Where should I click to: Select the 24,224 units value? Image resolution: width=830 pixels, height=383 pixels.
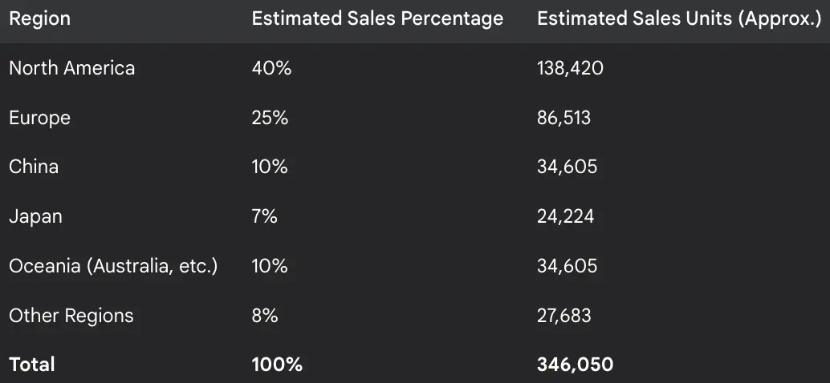coord(565,216)
